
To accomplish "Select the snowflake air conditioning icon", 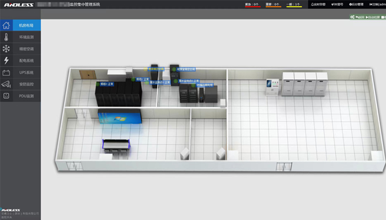I will point(6,49).
